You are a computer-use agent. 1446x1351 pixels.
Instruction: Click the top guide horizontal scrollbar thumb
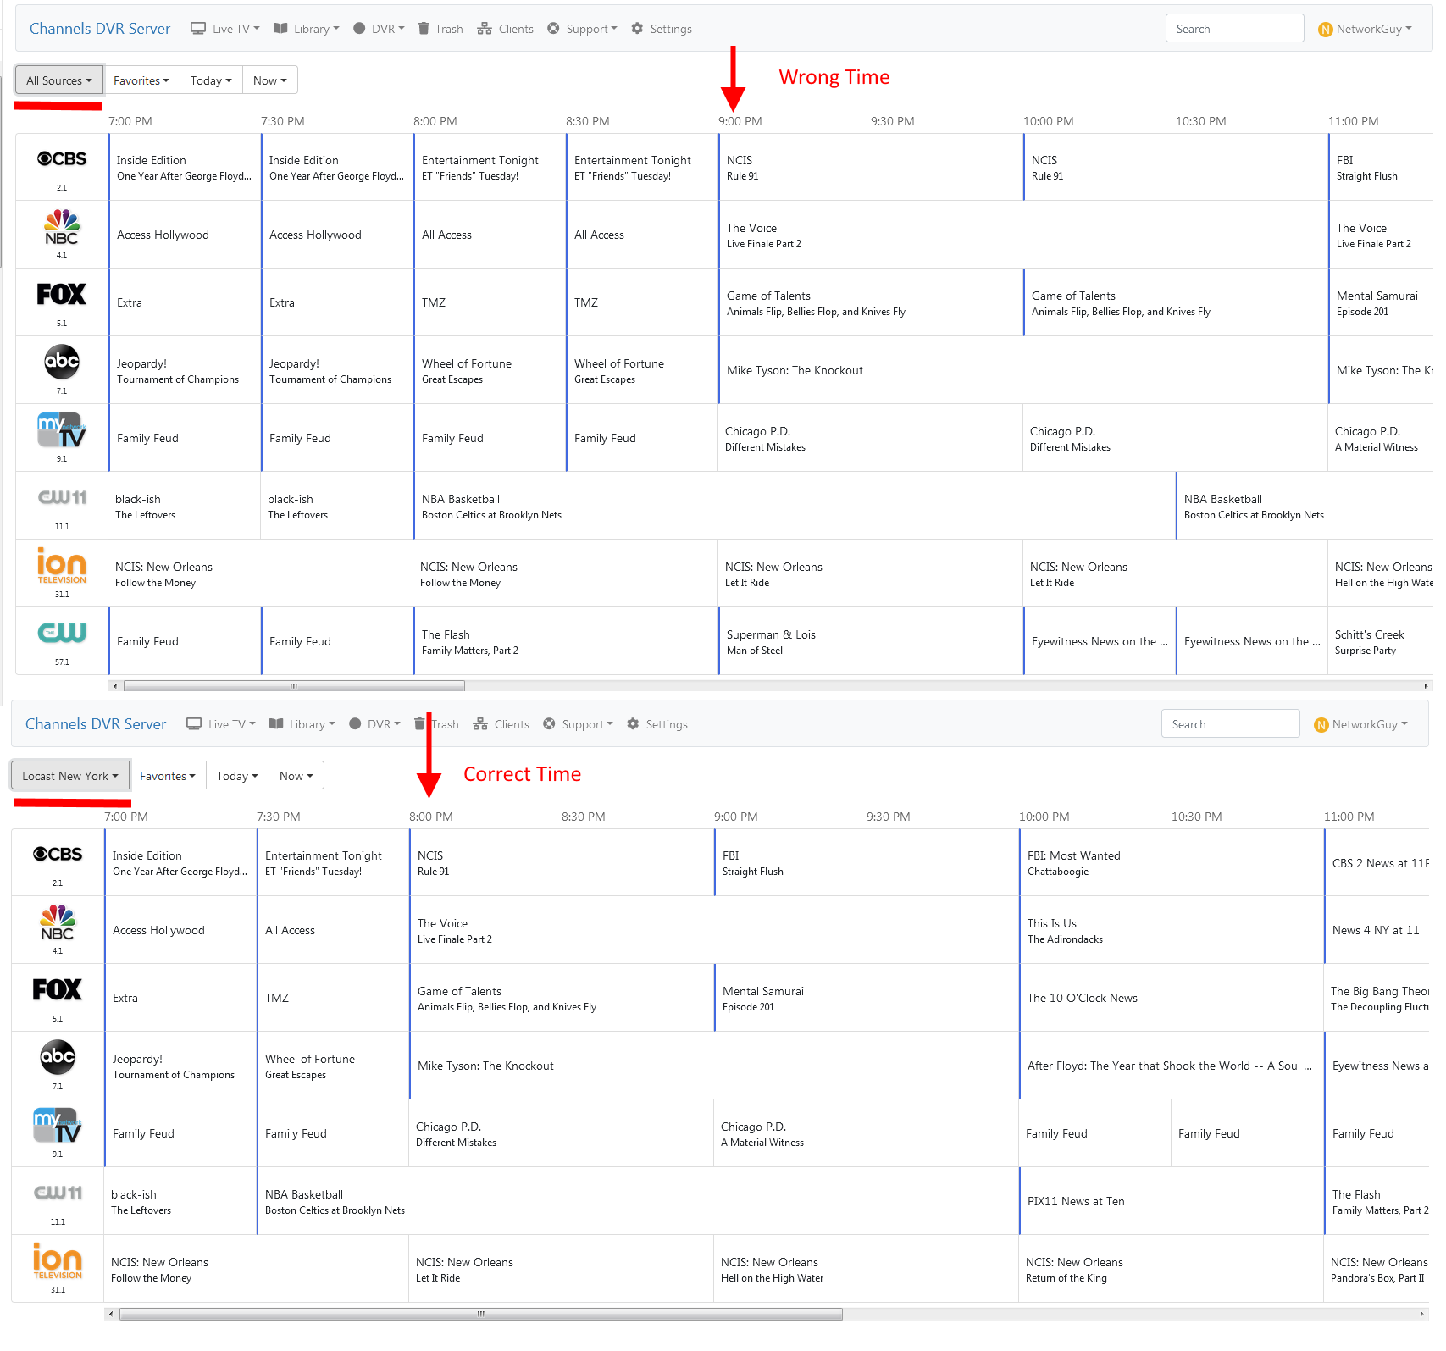click(x=293, y=686)
